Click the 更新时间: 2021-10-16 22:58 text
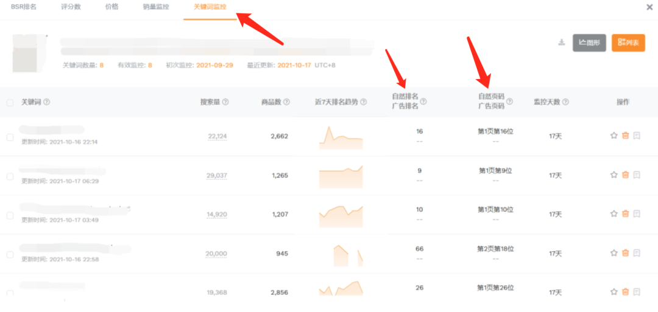The width and height of the screenshot is (658, 312). click(60, 259)
